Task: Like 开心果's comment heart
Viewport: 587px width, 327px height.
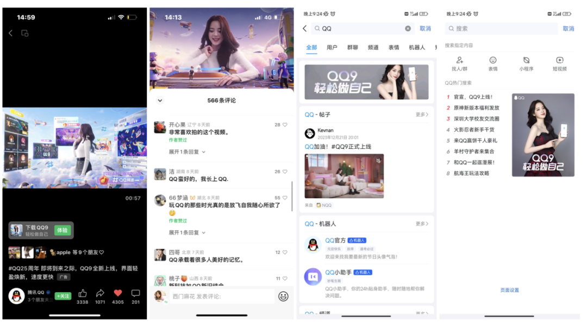Action: (285, 124)
